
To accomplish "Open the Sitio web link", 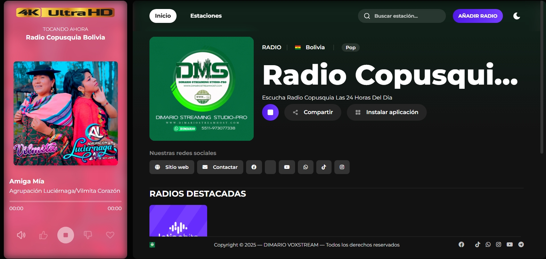I will (172, 167).
